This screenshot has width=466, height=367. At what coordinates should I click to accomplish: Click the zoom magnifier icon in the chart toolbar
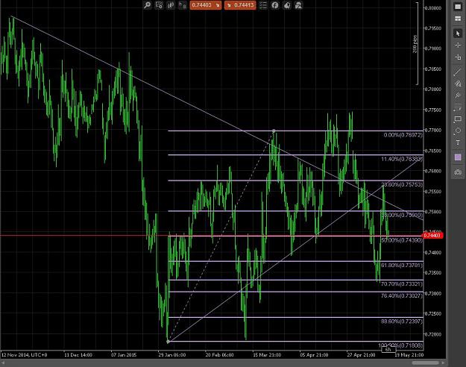[x=148, y=5]
